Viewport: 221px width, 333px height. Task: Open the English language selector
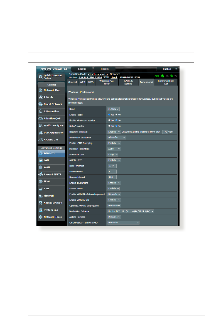[x=167, y=69]
